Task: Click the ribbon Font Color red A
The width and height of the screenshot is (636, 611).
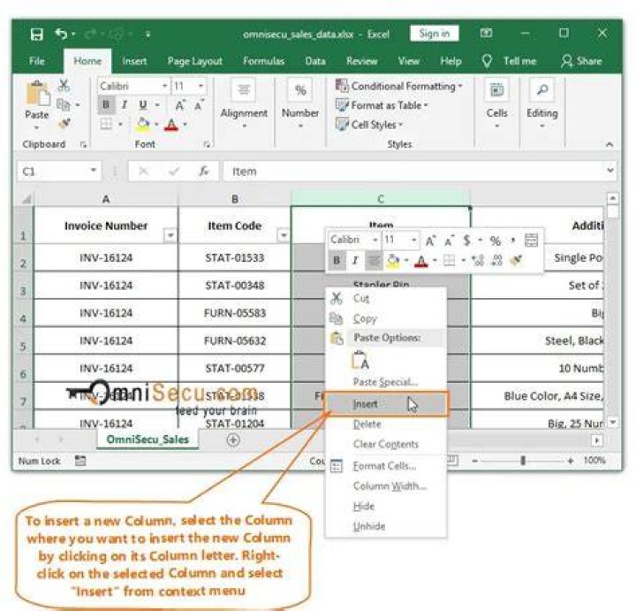Action: point(171,124)
